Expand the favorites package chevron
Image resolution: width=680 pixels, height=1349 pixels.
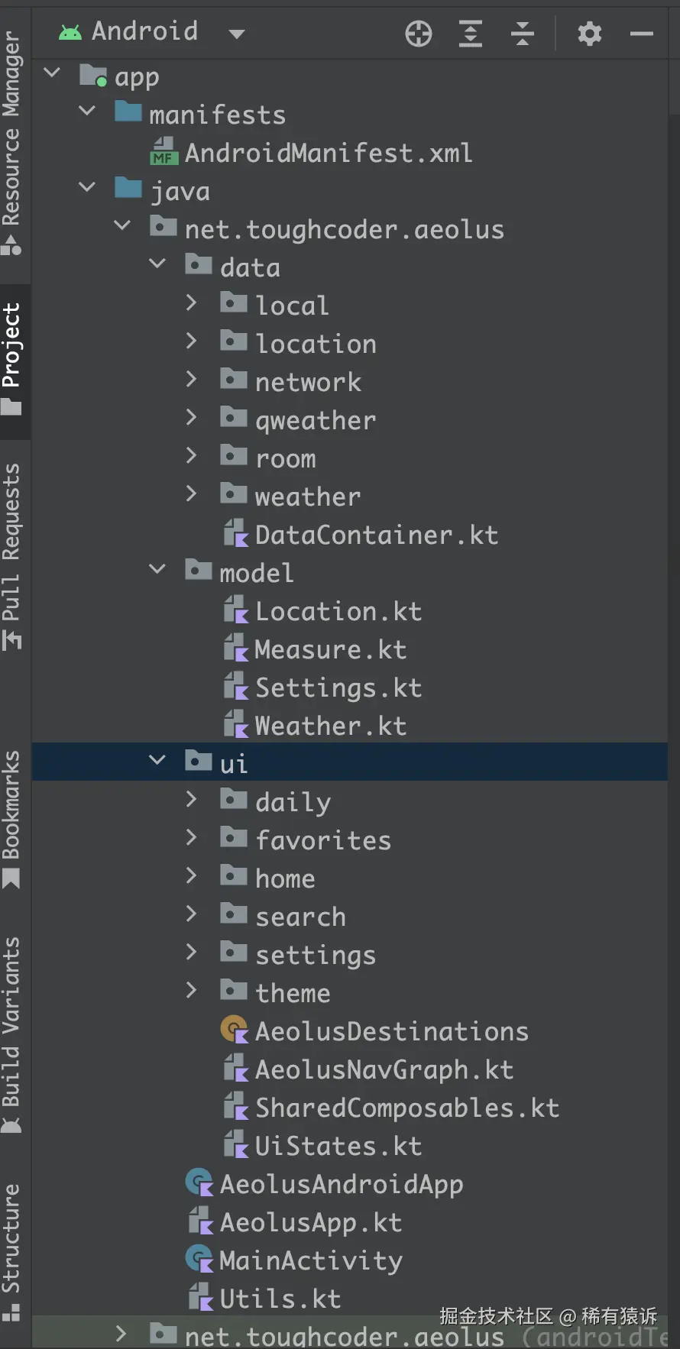(x=191, y=838)
